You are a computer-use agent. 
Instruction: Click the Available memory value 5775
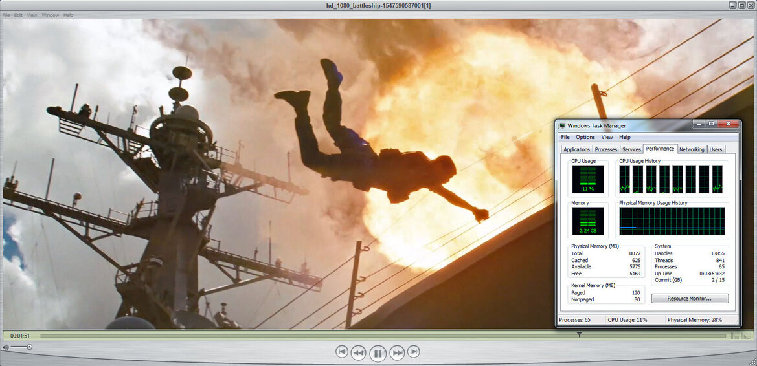pyautogui.click(x=635, y=266)
